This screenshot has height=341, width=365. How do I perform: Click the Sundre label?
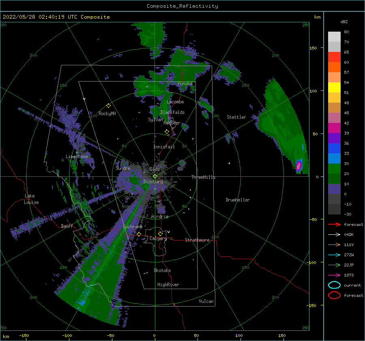click(x=123, y=168)
